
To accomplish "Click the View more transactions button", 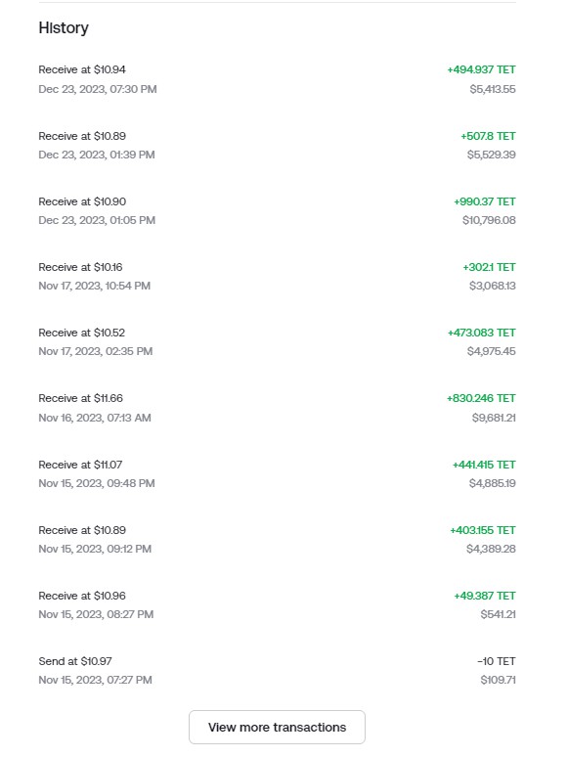I will click(277, 727).
